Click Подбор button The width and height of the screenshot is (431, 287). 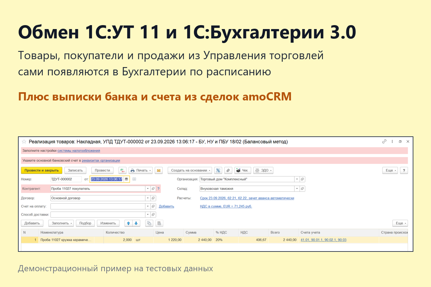click(x=85, y=223)
